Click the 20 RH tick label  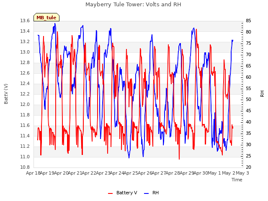pyautogui.click(x=248, y=167)
